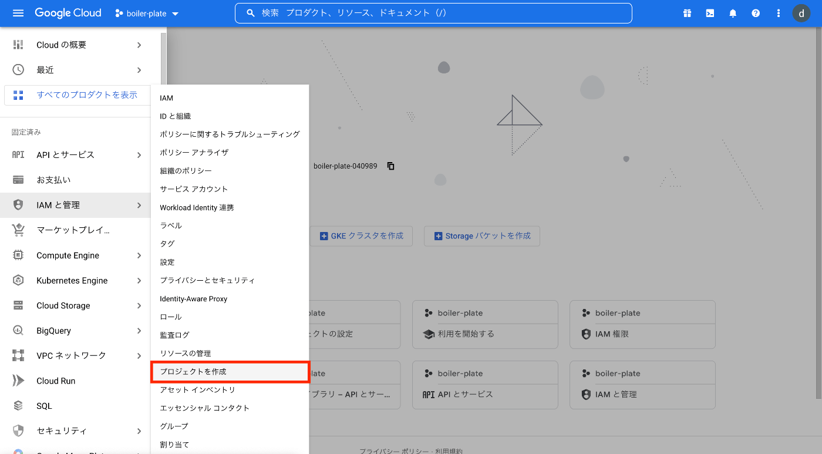Open マーケットプレイス sidebar item
Image resolution: width=822 pixels, height=454 pixels.
75,230
